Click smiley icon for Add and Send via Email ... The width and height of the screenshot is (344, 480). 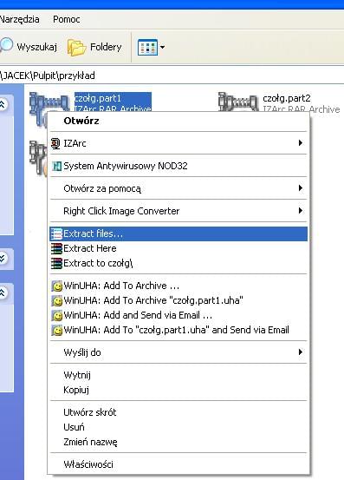click(57, 315)
